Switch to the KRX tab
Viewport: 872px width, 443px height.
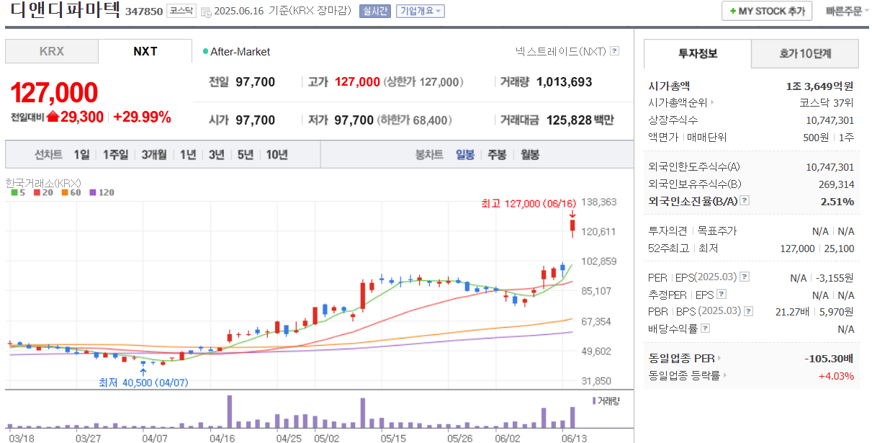tap(52, 52)
